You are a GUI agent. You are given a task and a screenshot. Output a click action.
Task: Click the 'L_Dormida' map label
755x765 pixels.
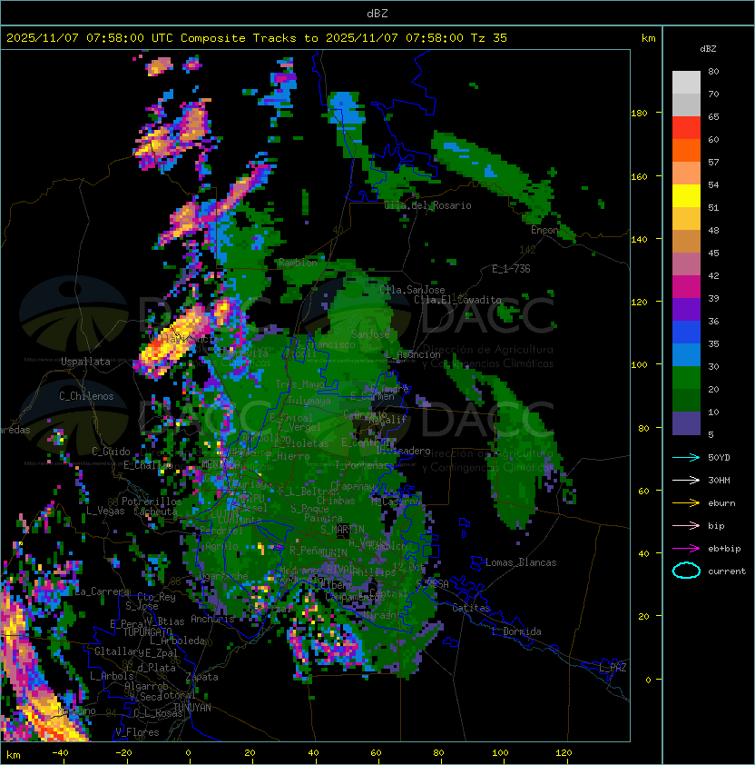(517, 631)
